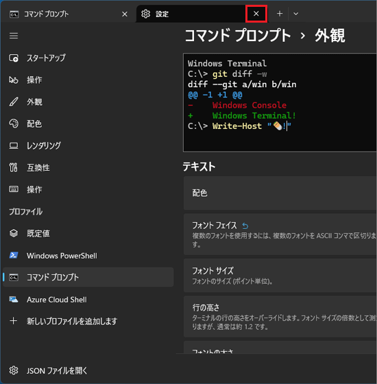Click the cmd icon in sidebar profile
This screenshot has height=384, width=377.
pyautogui.click(x=14, y=278)
